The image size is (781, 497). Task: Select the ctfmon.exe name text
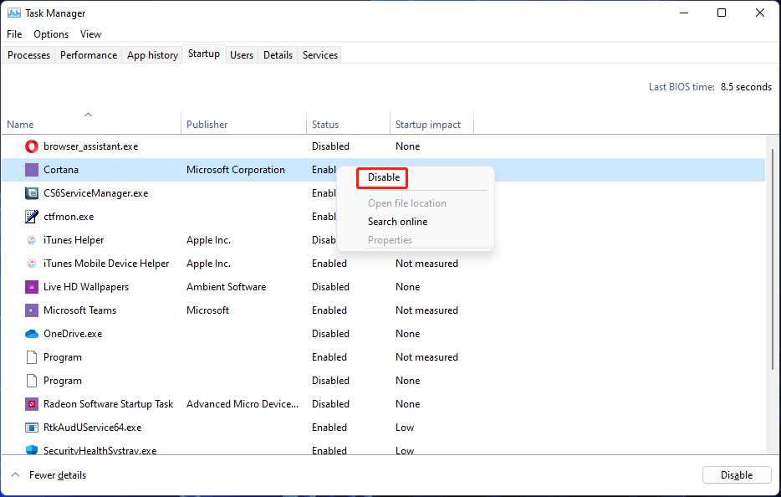pyautogui.click(x=69, y=217)
